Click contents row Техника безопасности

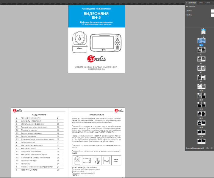[x=39, y=118]
